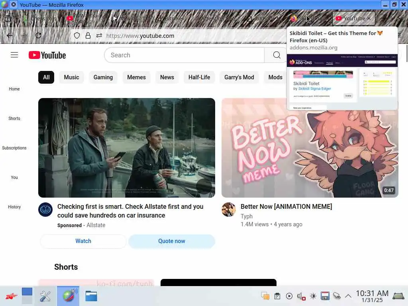Click the Typh channel avatar
Screen dimensions: 408x306
(228, 210)
